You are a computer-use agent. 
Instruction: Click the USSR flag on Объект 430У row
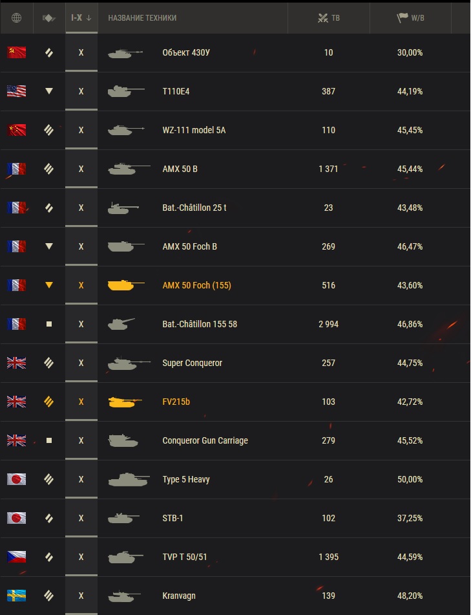pyautogui.click(x=16, y=52)
